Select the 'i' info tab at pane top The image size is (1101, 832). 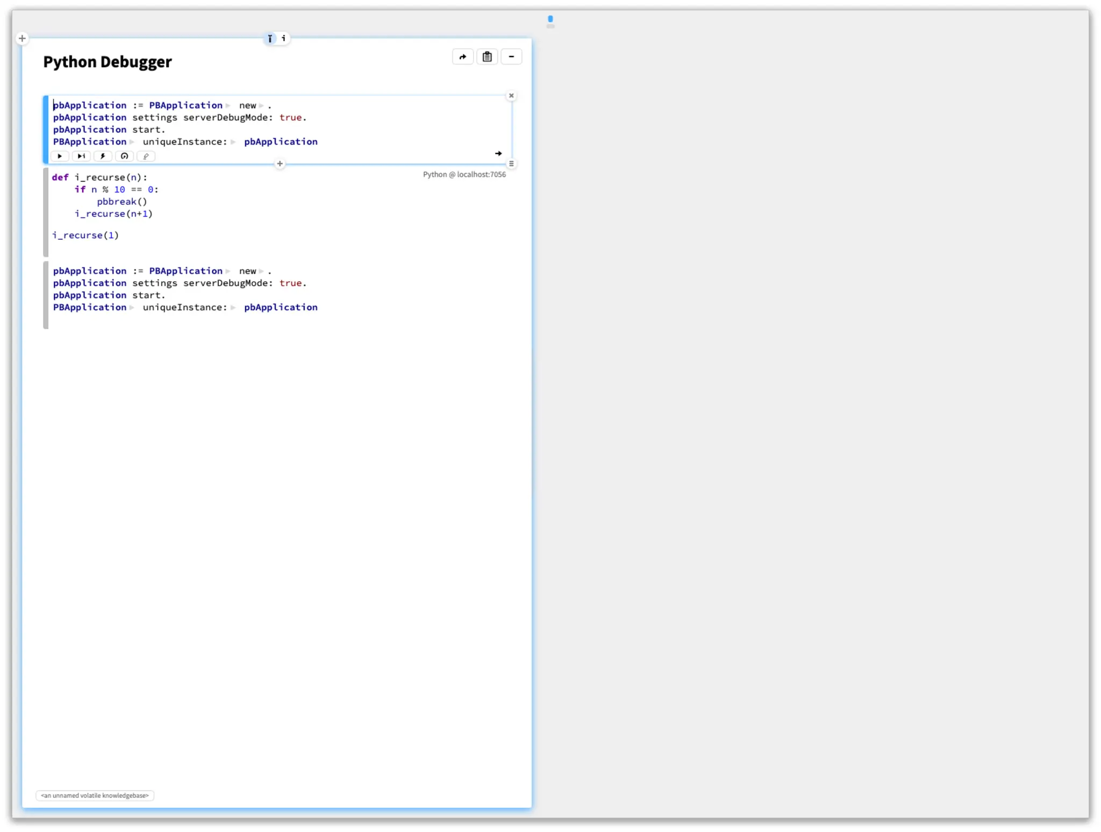pyautogui.click(x=283, y=39)
